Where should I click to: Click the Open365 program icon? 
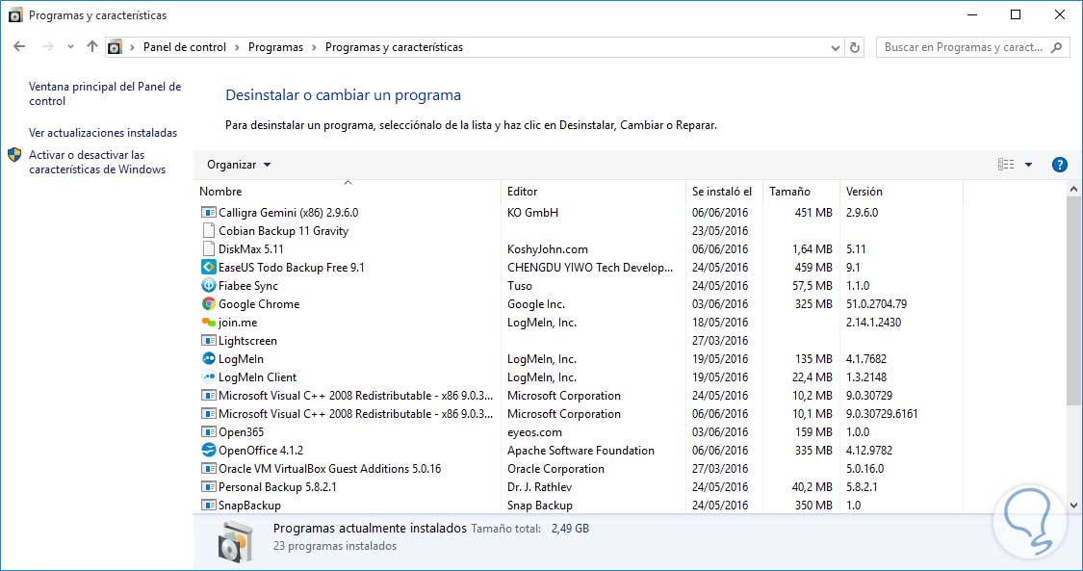click(209, 432)
